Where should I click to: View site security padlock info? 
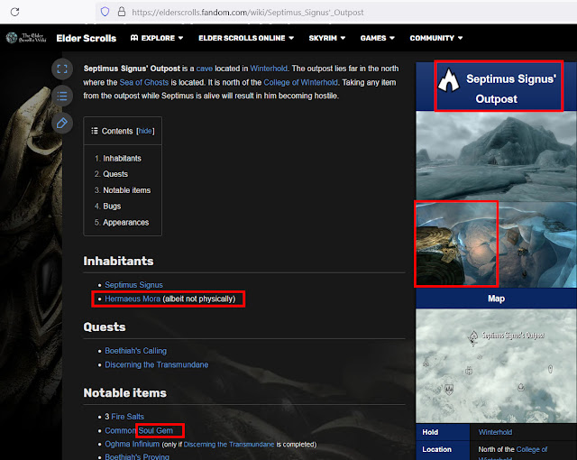(122, 12)
